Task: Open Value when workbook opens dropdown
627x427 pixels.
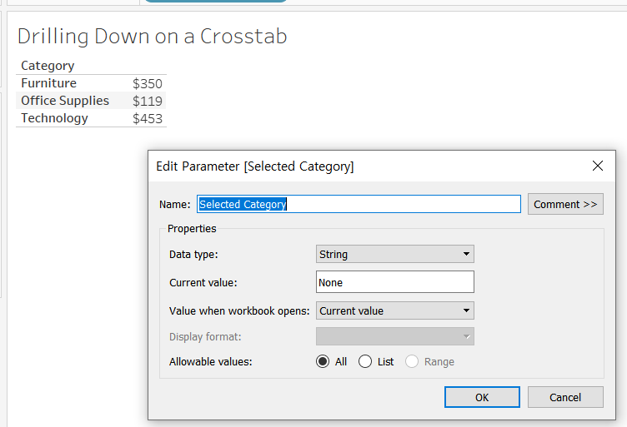Action: tap(395, 310)
